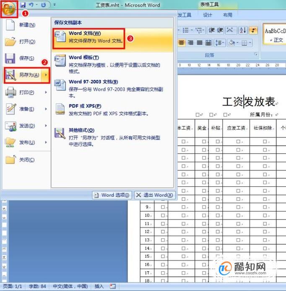The height and width of the screenshot is (291, 286).
Task: Click the Align Right icon
Action: pos(190,43)
